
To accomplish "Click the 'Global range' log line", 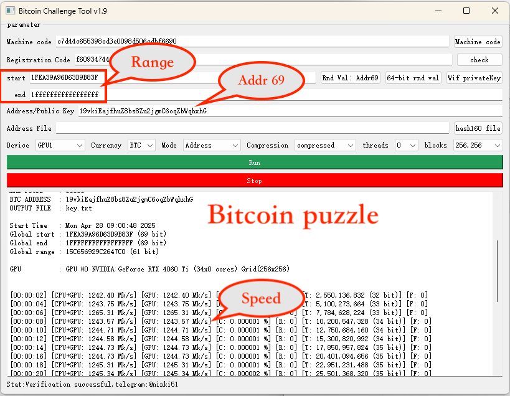I will (84, 252).
